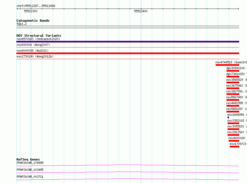
Task: Select the 5q11.2 band label
Action: point(22,24)
